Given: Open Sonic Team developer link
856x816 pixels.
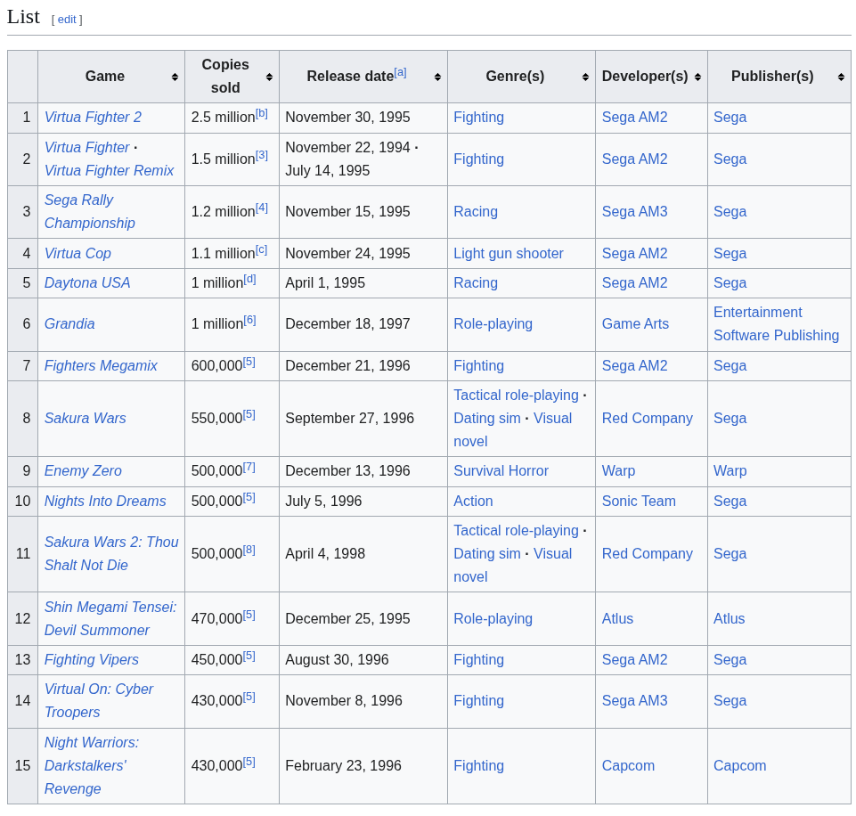Looking at the screenshot, I should (x=639, y=502).
